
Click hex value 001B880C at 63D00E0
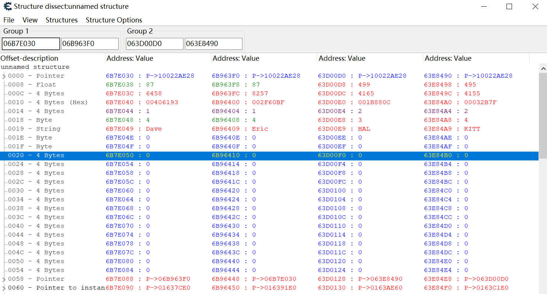pos(374,102)
